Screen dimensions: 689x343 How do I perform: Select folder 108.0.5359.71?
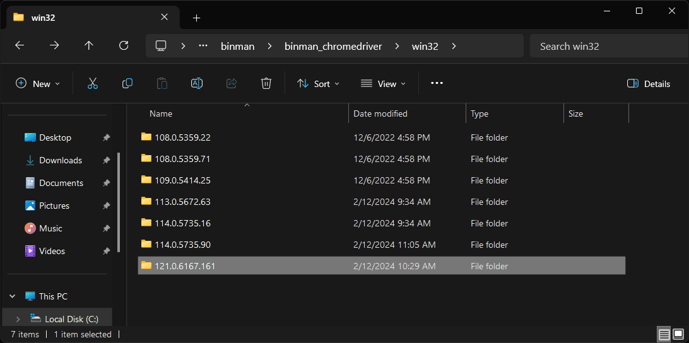click(x=381, y=159)
